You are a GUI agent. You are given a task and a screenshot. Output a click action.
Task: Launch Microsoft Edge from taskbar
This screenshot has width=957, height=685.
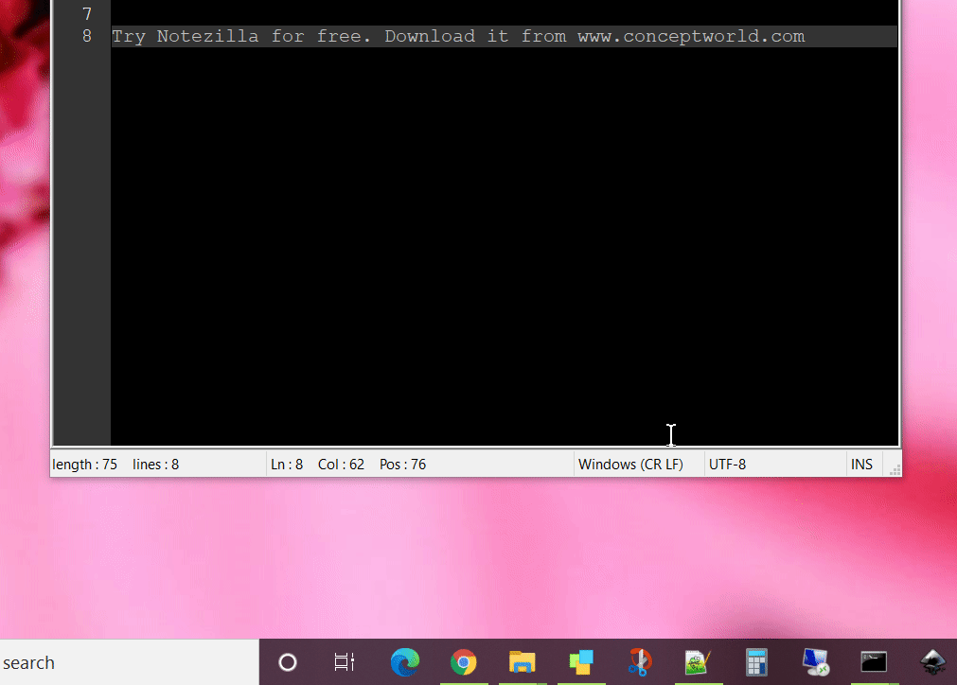point(404,662)
